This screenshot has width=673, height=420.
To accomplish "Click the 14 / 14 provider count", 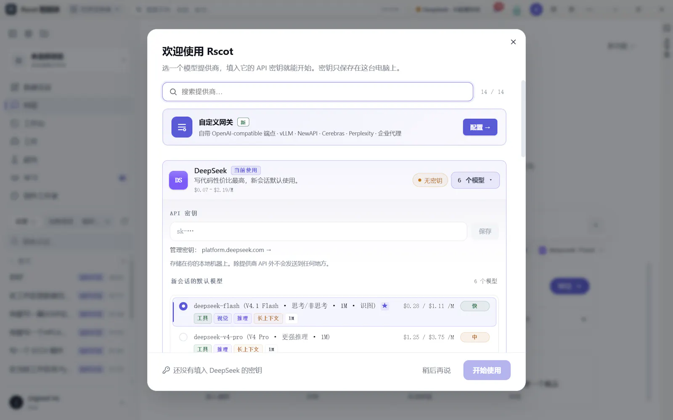I will pyautogui.click(x=492, y=92).
